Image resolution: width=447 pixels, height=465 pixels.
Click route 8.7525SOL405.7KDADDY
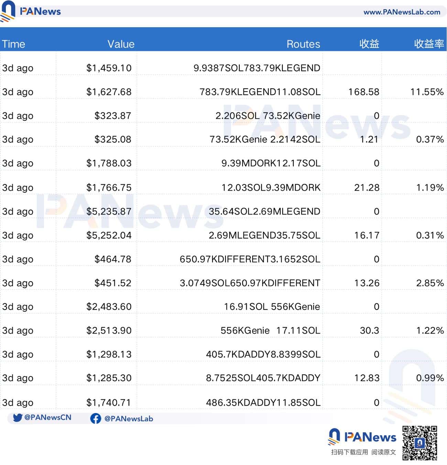pos(263,378)
